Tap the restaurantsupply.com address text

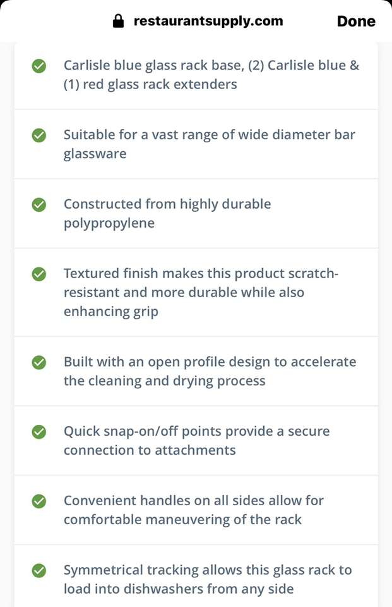coord(208,21)
